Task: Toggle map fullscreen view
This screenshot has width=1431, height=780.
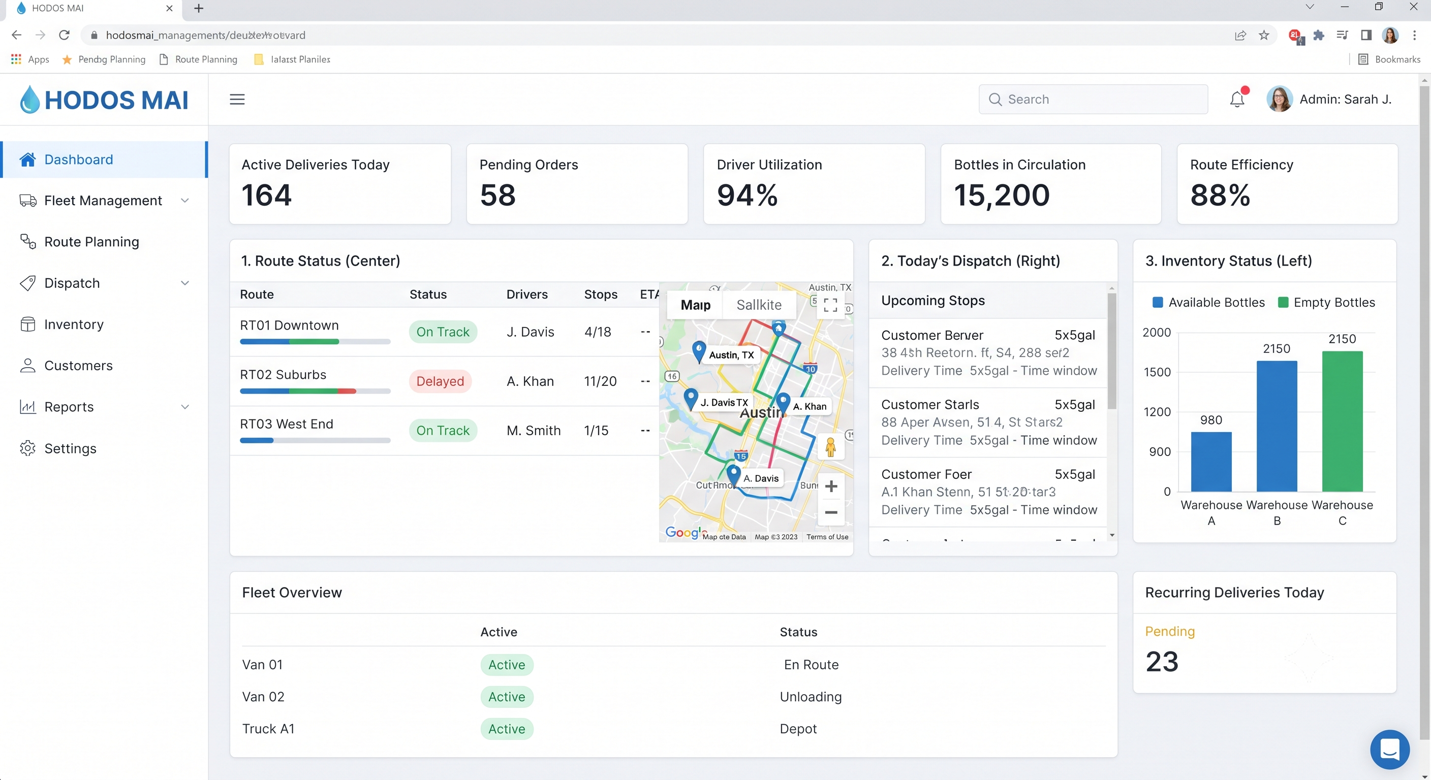Action: pyautogui.click(x=830, y=305)
